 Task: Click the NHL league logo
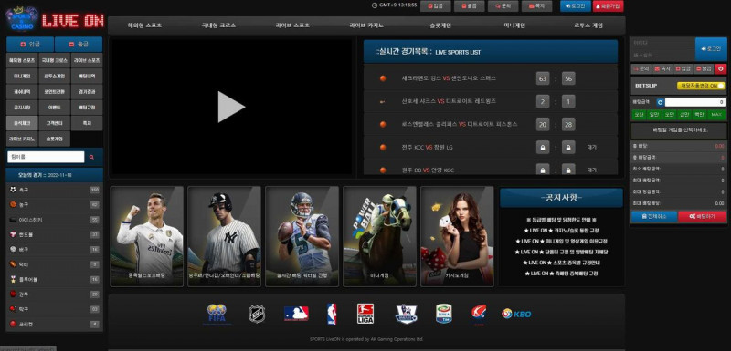click(257, 315)
